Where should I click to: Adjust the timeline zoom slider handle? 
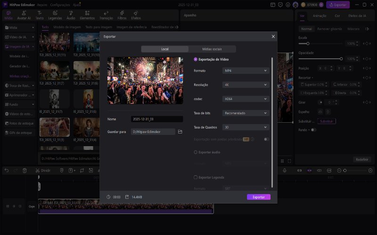pyautogui.click(x=345, y=171)
